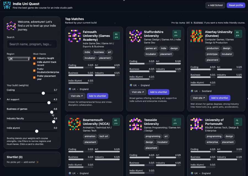The width and height of the screenshot is (248, 176).
Task: Click the Falmouth University pixel avatar
Action: click(74, 36)
